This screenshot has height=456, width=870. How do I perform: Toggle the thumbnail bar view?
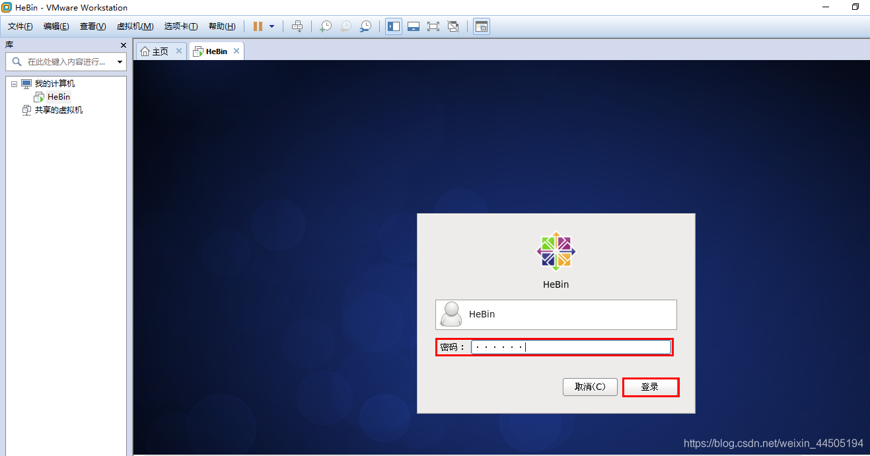pyautogui.click(x=414, y=26)
